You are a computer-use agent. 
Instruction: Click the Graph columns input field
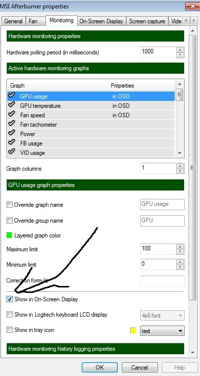click(x=158, y=169)
